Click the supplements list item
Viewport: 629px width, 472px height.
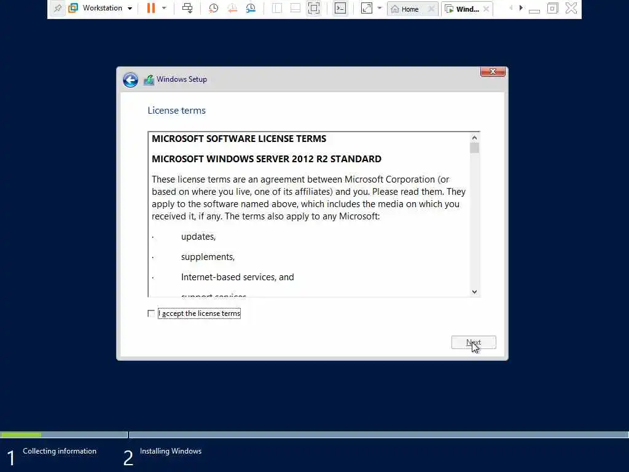coord(208,257)
